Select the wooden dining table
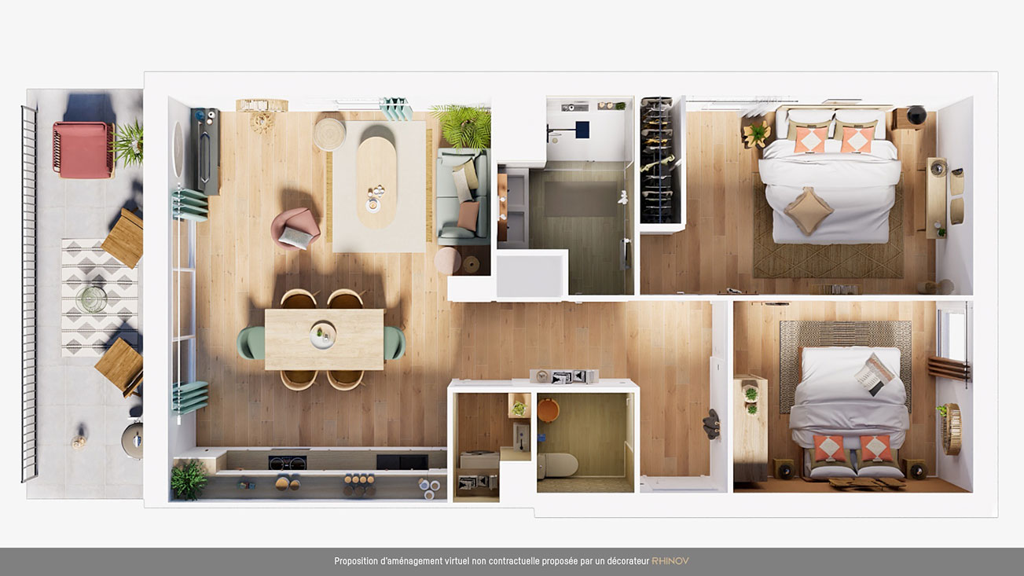1024x576 pixels. tap(324, 339)
